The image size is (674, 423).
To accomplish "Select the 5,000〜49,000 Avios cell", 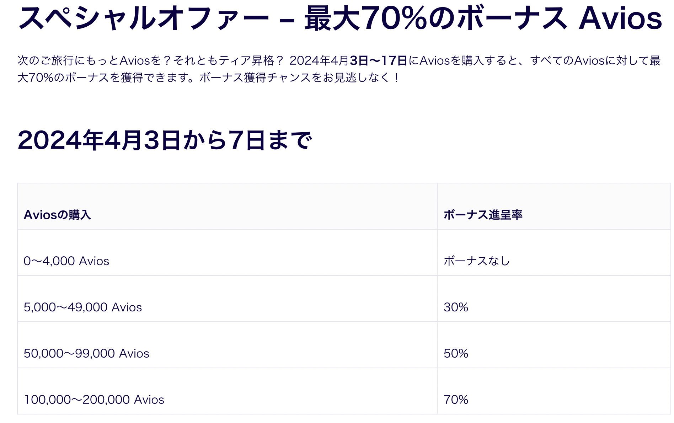I will (227, 299).
